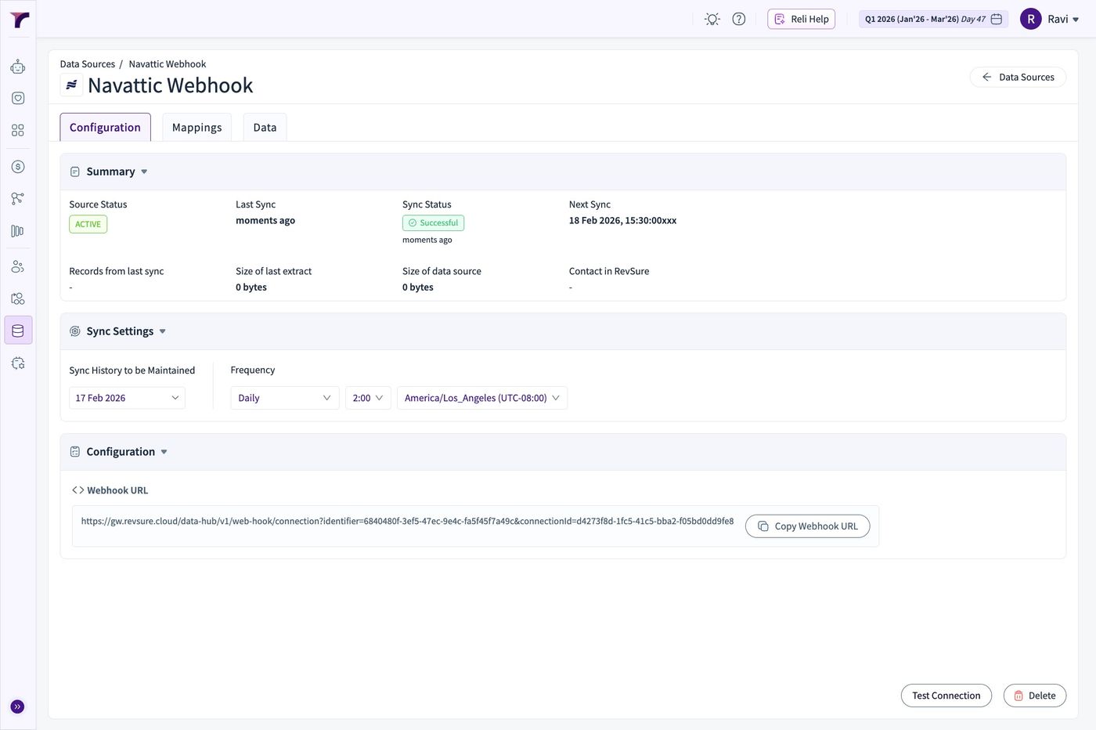Switch to the Configuration tab
The width and height of the screenshot is (1096, 730).
[x=105, y=127]
